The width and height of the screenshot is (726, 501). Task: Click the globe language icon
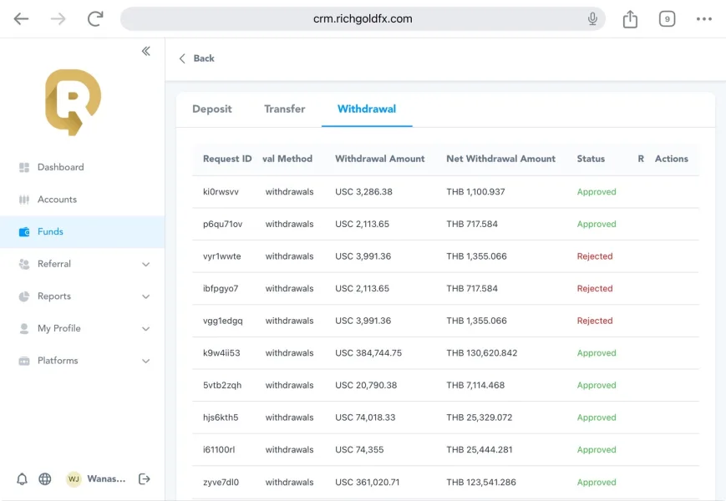[45, 479]
